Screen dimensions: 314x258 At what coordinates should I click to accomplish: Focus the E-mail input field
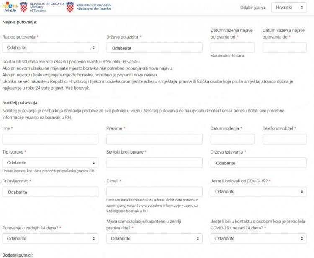tap(154, 192)
